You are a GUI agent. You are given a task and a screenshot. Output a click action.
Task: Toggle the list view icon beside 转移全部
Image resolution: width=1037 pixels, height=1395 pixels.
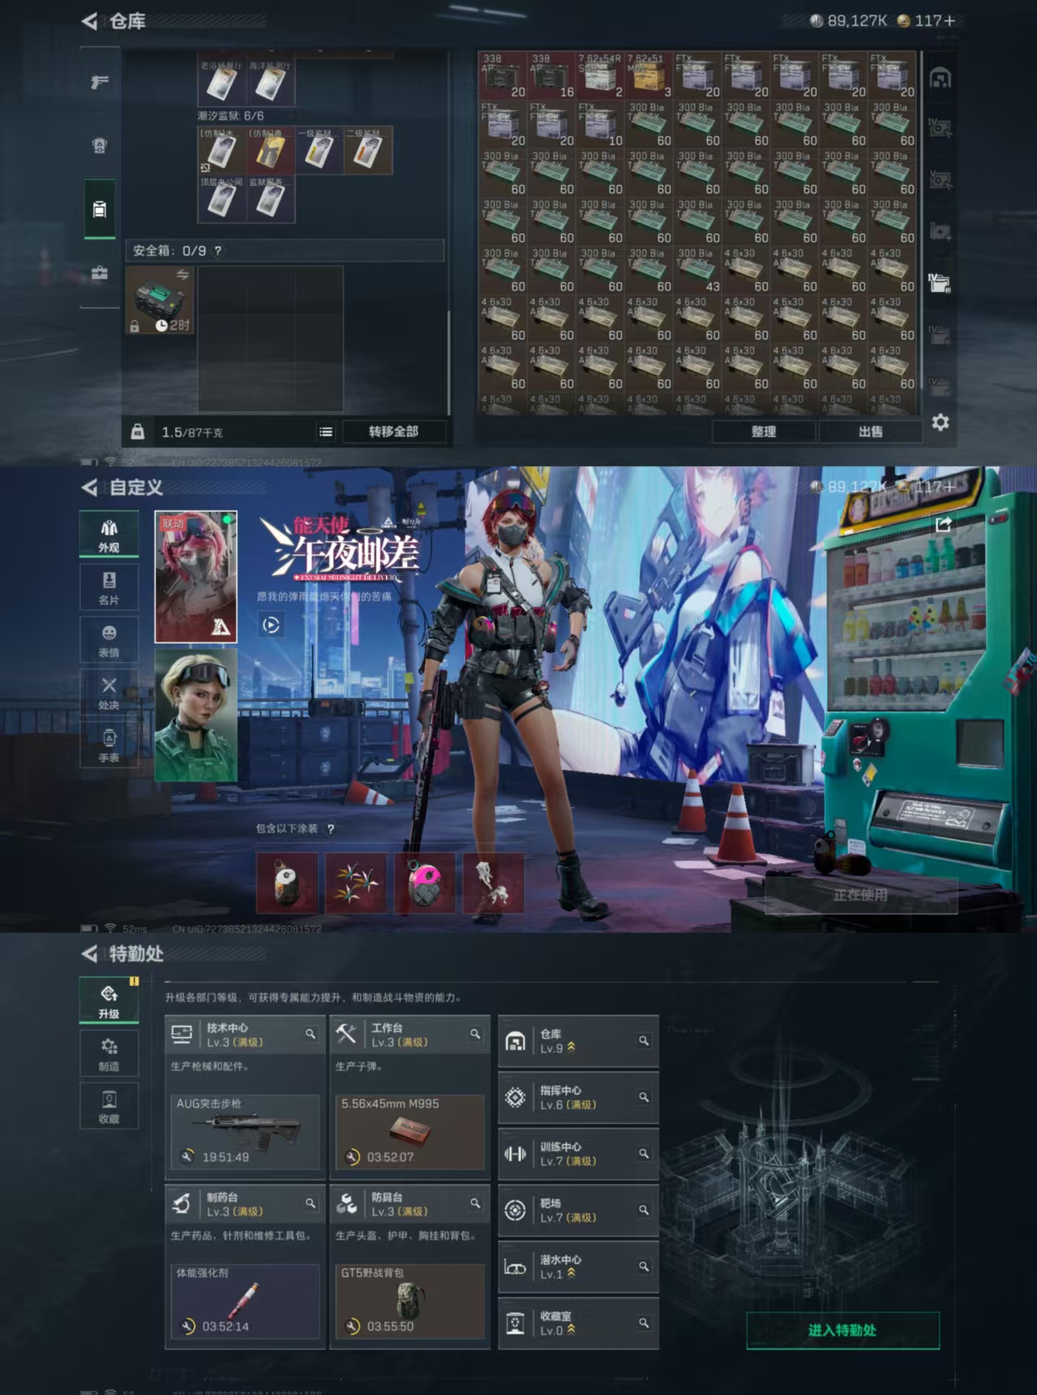(326, 432)
